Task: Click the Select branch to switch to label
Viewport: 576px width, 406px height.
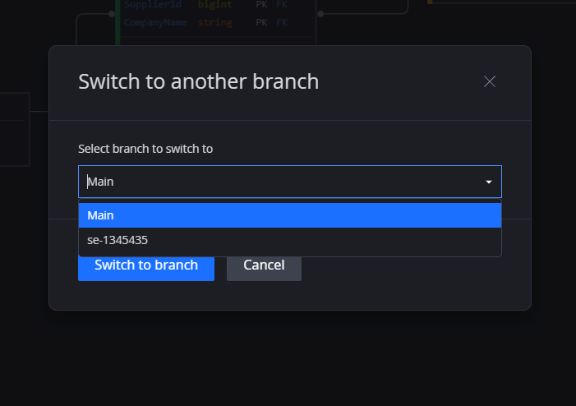Action: tap(145, 149)
